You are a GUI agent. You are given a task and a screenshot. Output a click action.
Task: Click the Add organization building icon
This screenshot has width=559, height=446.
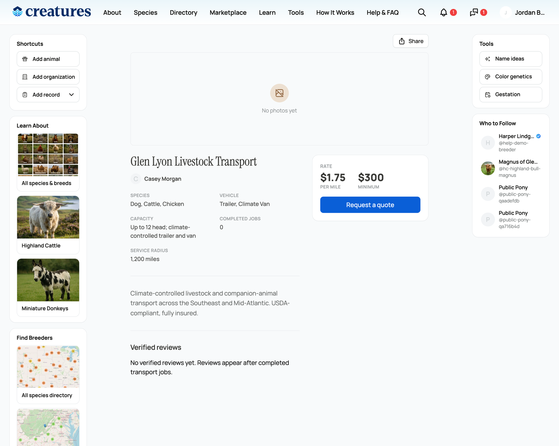[x=25, y=77]
